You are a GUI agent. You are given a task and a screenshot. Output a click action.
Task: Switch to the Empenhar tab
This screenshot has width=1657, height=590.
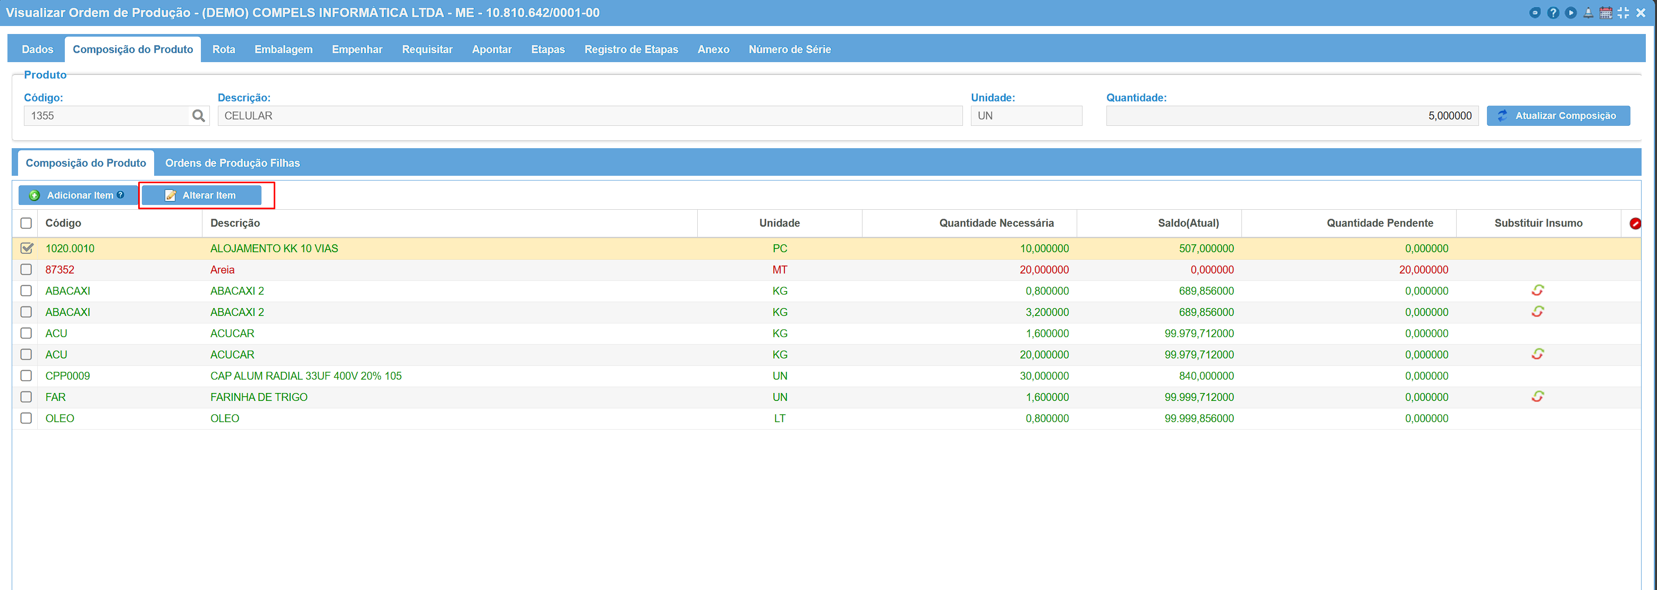click(357, 49)
